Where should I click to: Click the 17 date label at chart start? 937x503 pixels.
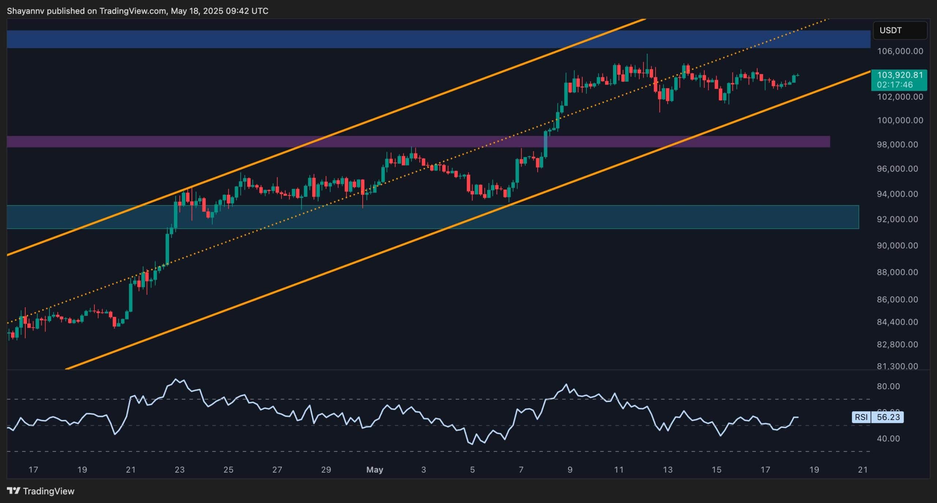(33, 470)
